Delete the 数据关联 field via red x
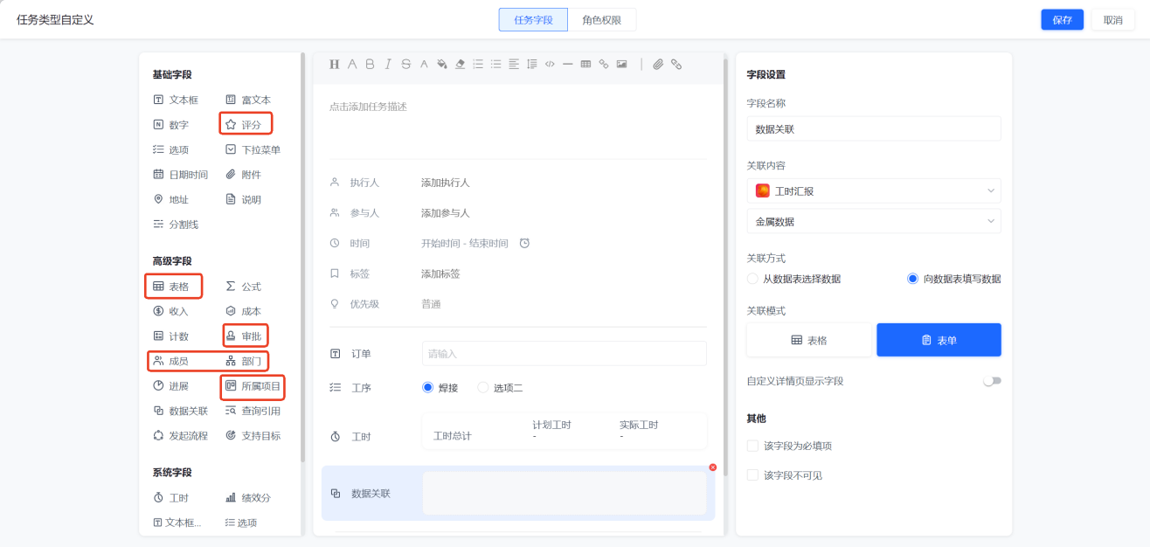Image resolution: width=1150 pixels, height=547 pixels. tap(712, 467)
